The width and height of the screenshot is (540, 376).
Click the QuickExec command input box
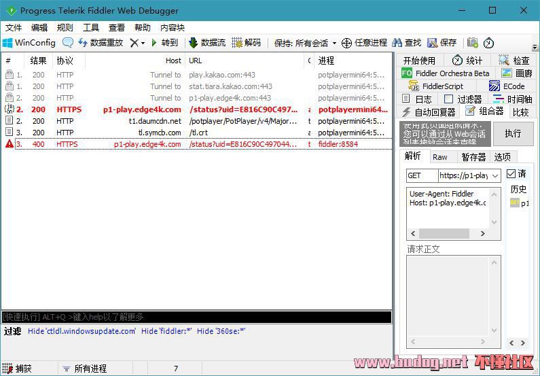coord(197,317)
